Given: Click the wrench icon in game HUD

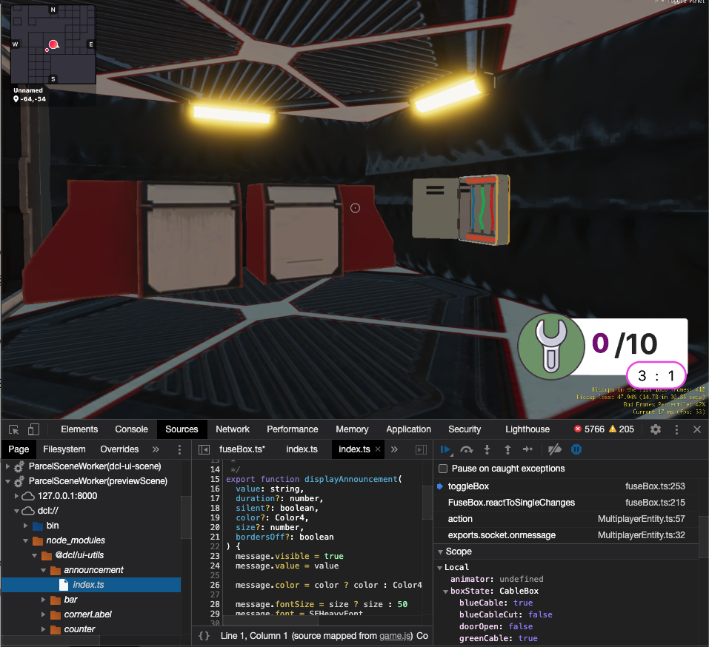Looking at the screenshot, I should point(550,346).
